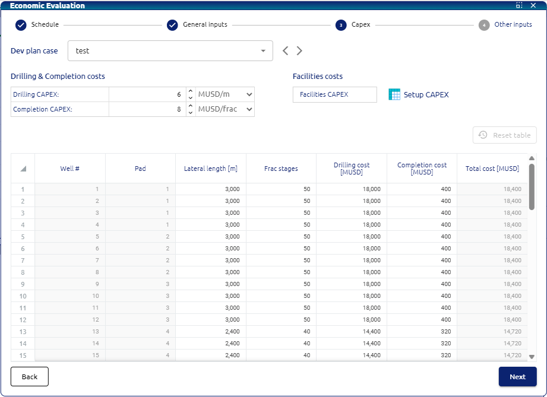The width and height of the screenshot is (547, 397).
Task: Click the General inputs checkmark icon
Action: [x=172, y=25]
